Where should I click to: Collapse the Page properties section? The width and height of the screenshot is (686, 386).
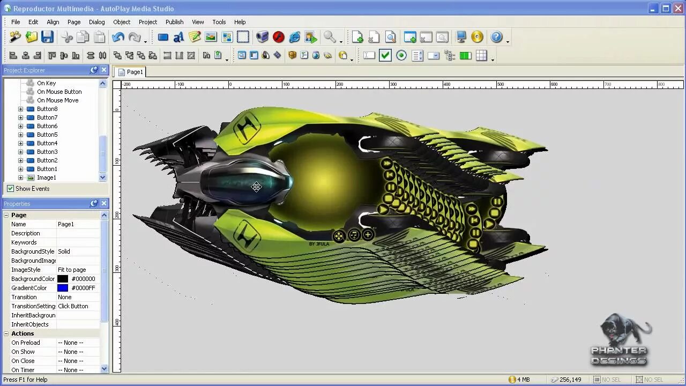[x=6, y=215]
